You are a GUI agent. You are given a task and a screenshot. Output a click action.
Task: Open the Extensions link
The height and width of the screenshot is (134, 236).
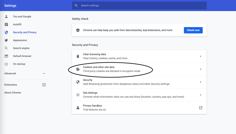point(11,85)
